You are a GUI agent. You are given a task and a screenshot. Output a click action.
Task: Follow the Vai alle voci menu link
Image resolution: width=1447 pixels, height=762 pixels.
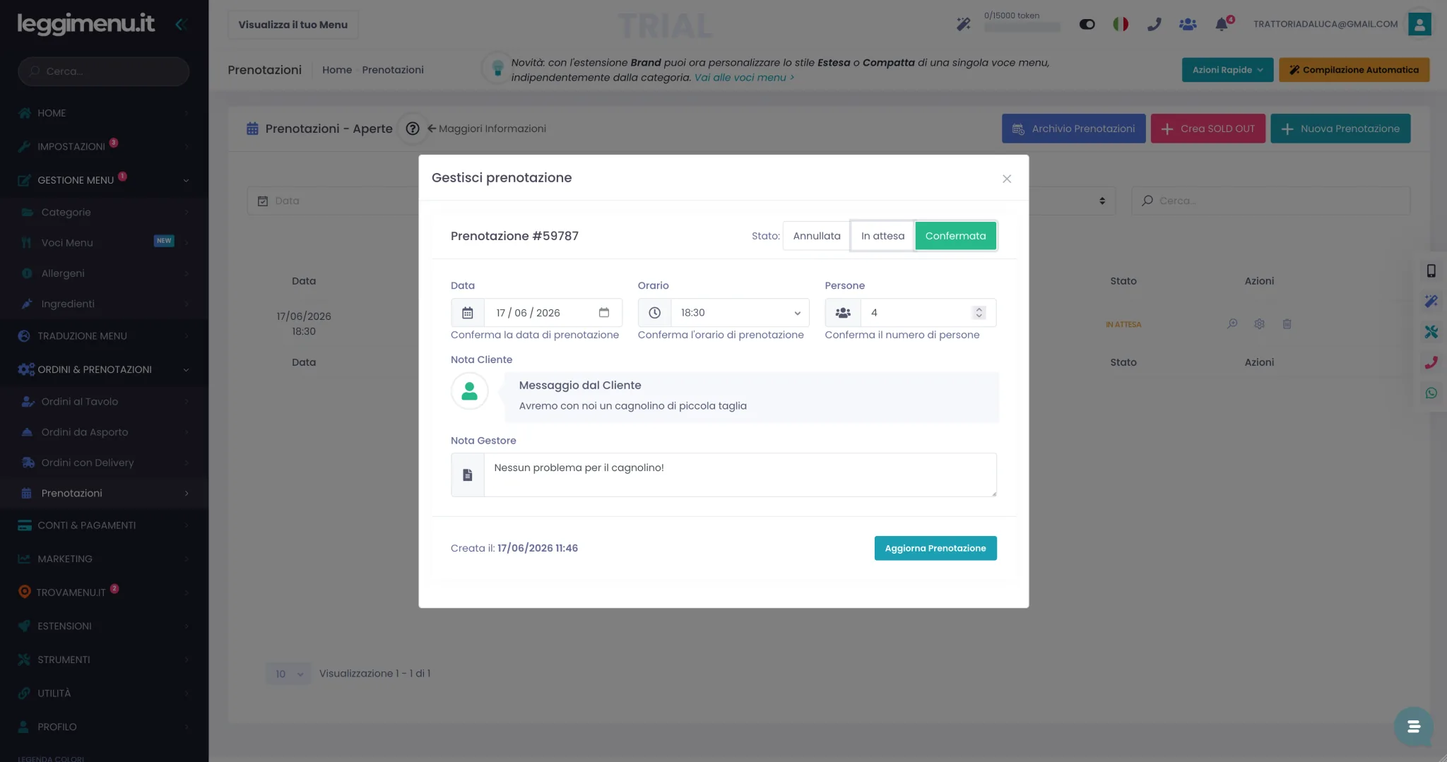tap(744, 78)
